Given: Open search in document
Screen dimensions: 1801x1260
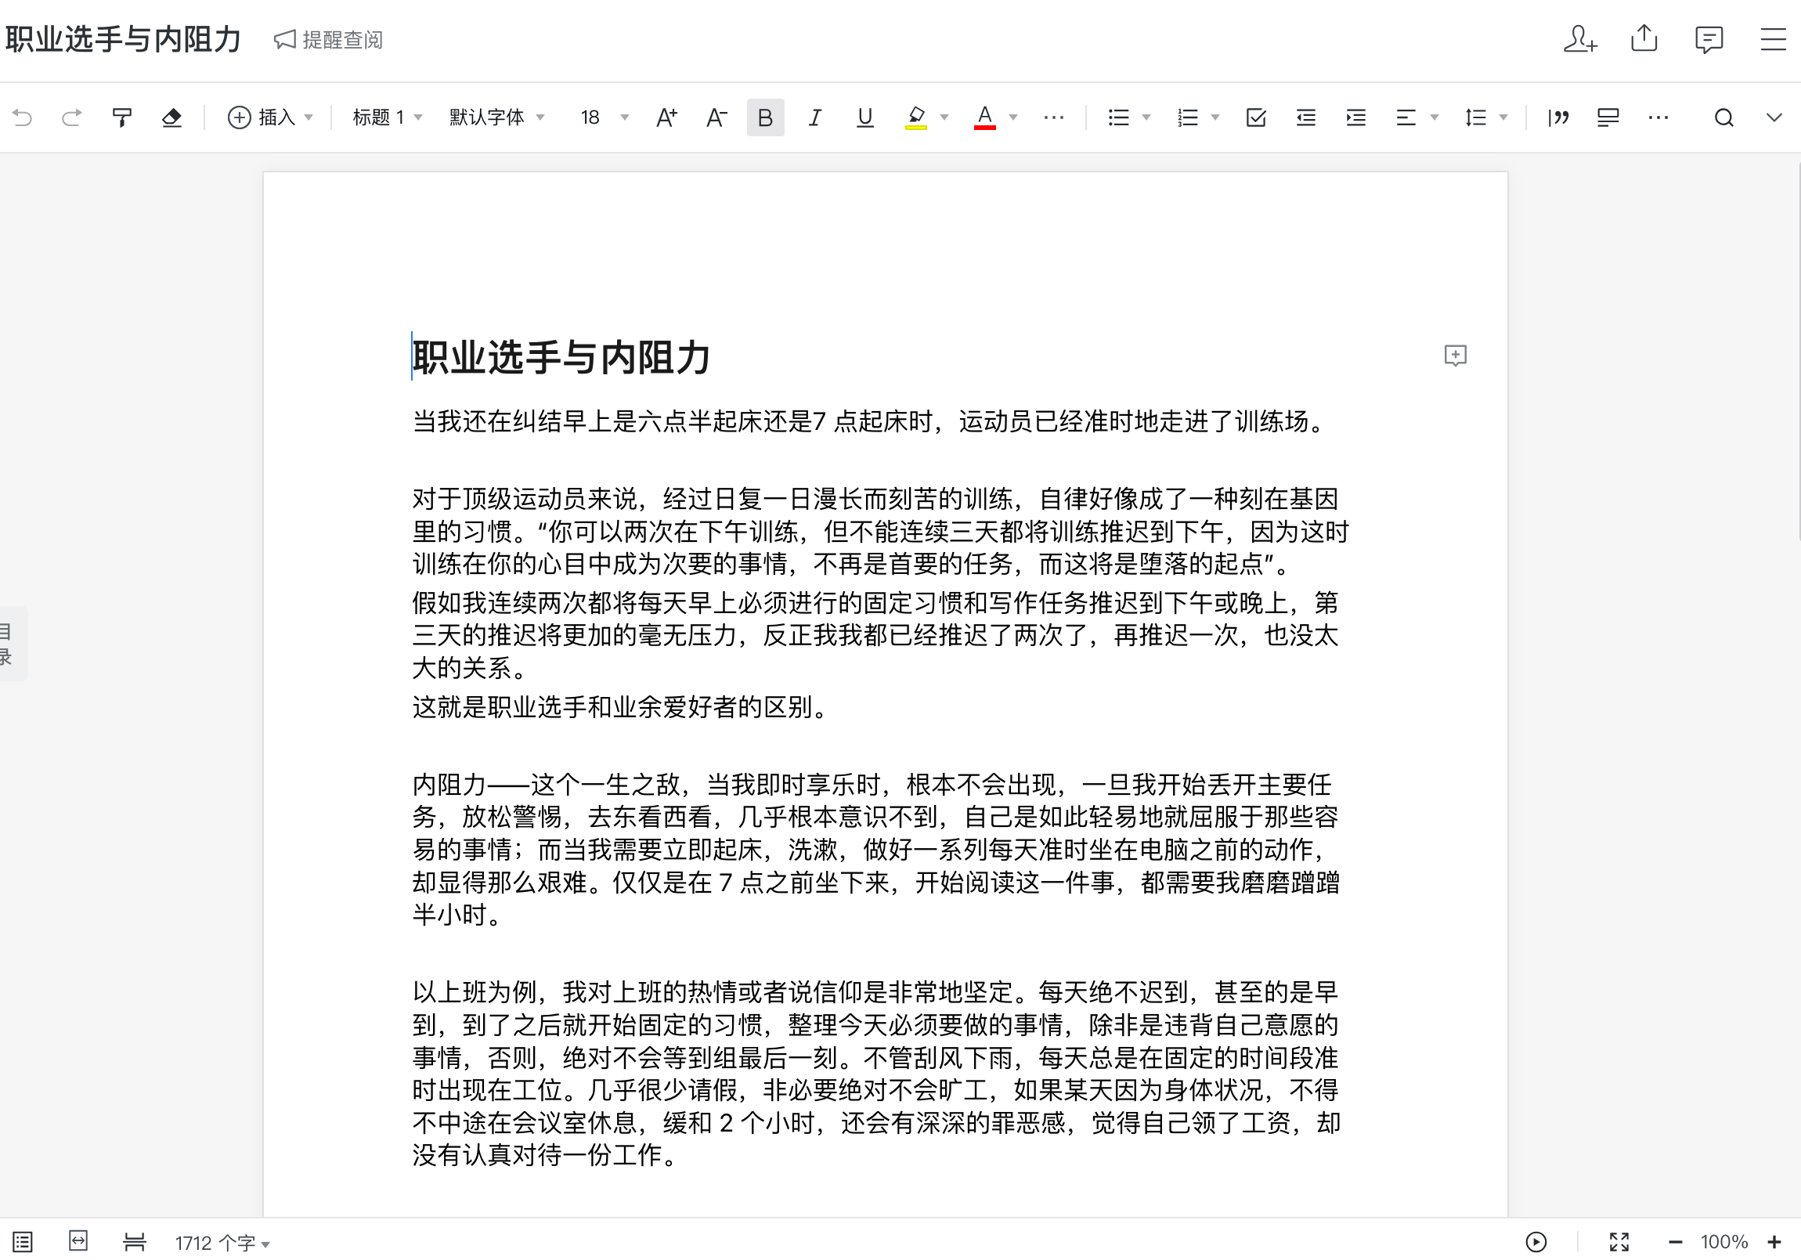Looking at the screenshot, I should point(1723,117).
